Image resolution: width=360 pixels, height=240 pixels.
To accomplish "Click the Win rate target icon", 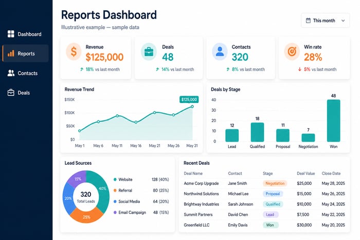I will click(x=292, y=52).
